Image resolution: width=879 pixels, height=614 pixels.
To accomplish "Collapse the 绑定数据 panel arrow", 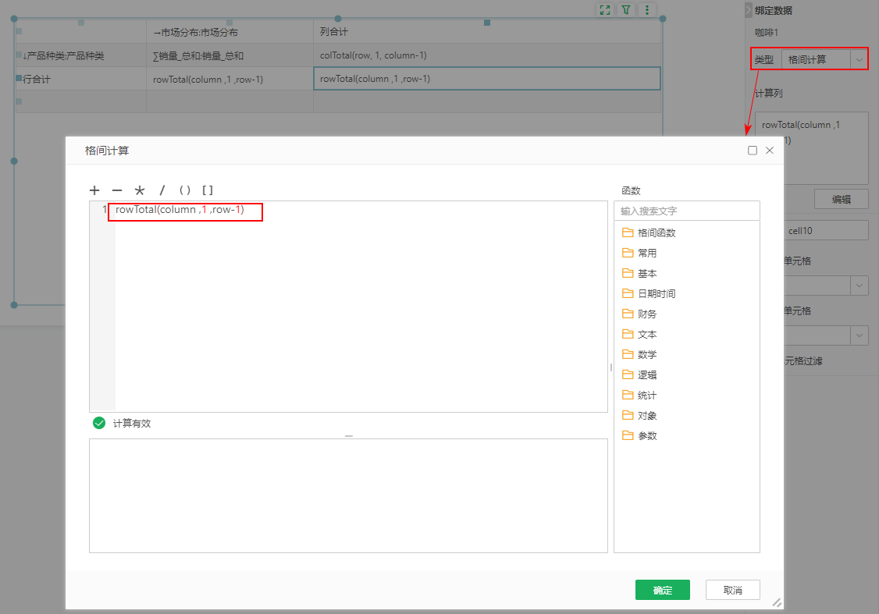I will click(749, 10).
